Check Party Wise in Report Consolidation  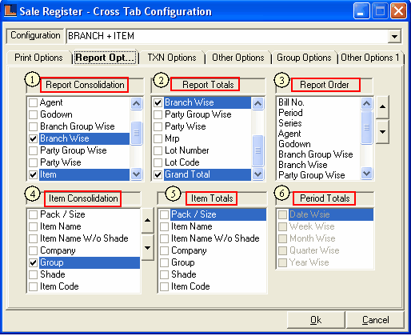click(33, 162)
